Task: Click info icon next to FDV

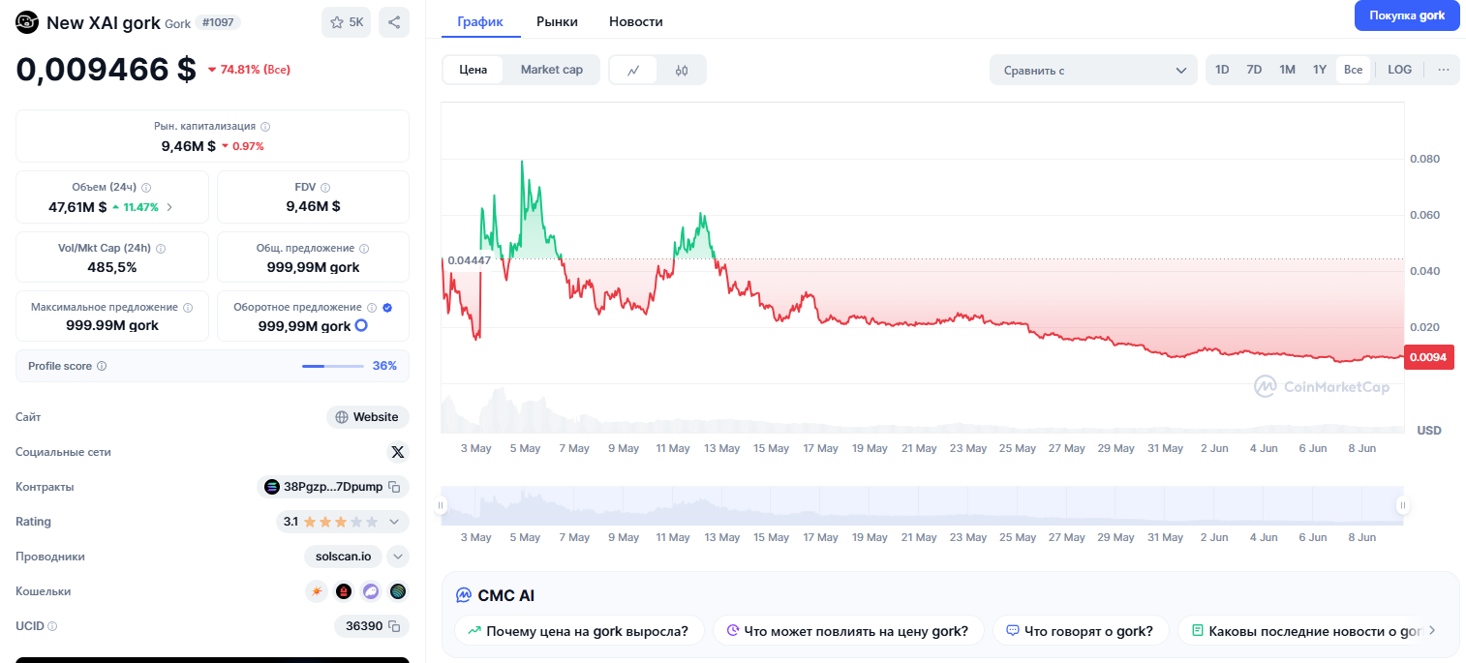Action: point(325,188)
